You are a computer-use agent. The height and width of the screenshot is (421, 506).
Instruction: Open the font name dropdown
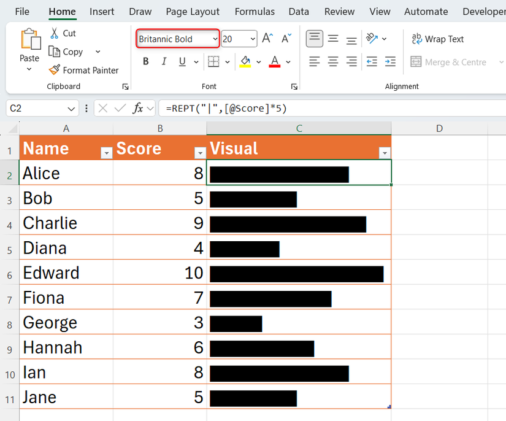click(216, 39)
